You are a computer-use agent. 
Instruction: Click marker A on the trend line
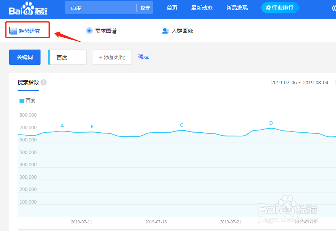click(x=62, y=126)
